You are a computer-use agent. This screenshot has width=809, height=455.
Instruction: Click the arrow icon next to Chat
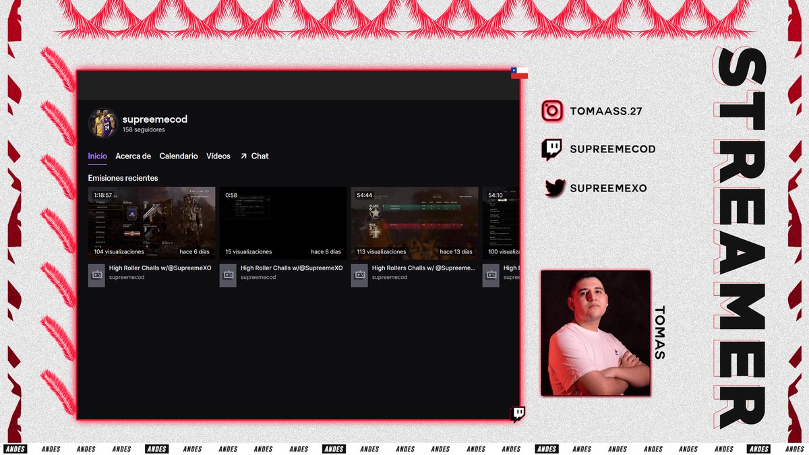pyautogui.click(x=245, y=156)
